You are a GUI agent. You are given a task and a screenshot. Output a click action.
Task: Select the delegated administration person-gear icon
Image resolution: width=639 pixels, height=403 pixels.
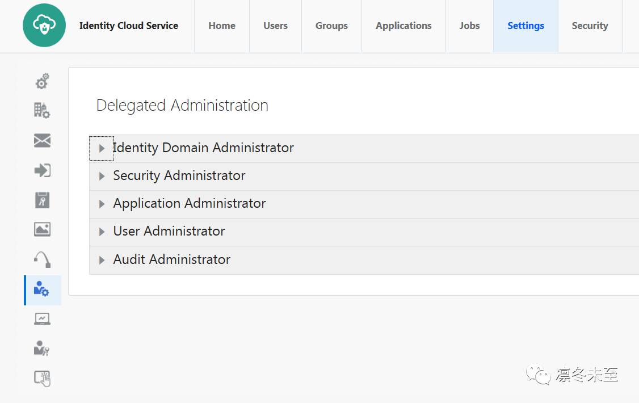(41, 289)
